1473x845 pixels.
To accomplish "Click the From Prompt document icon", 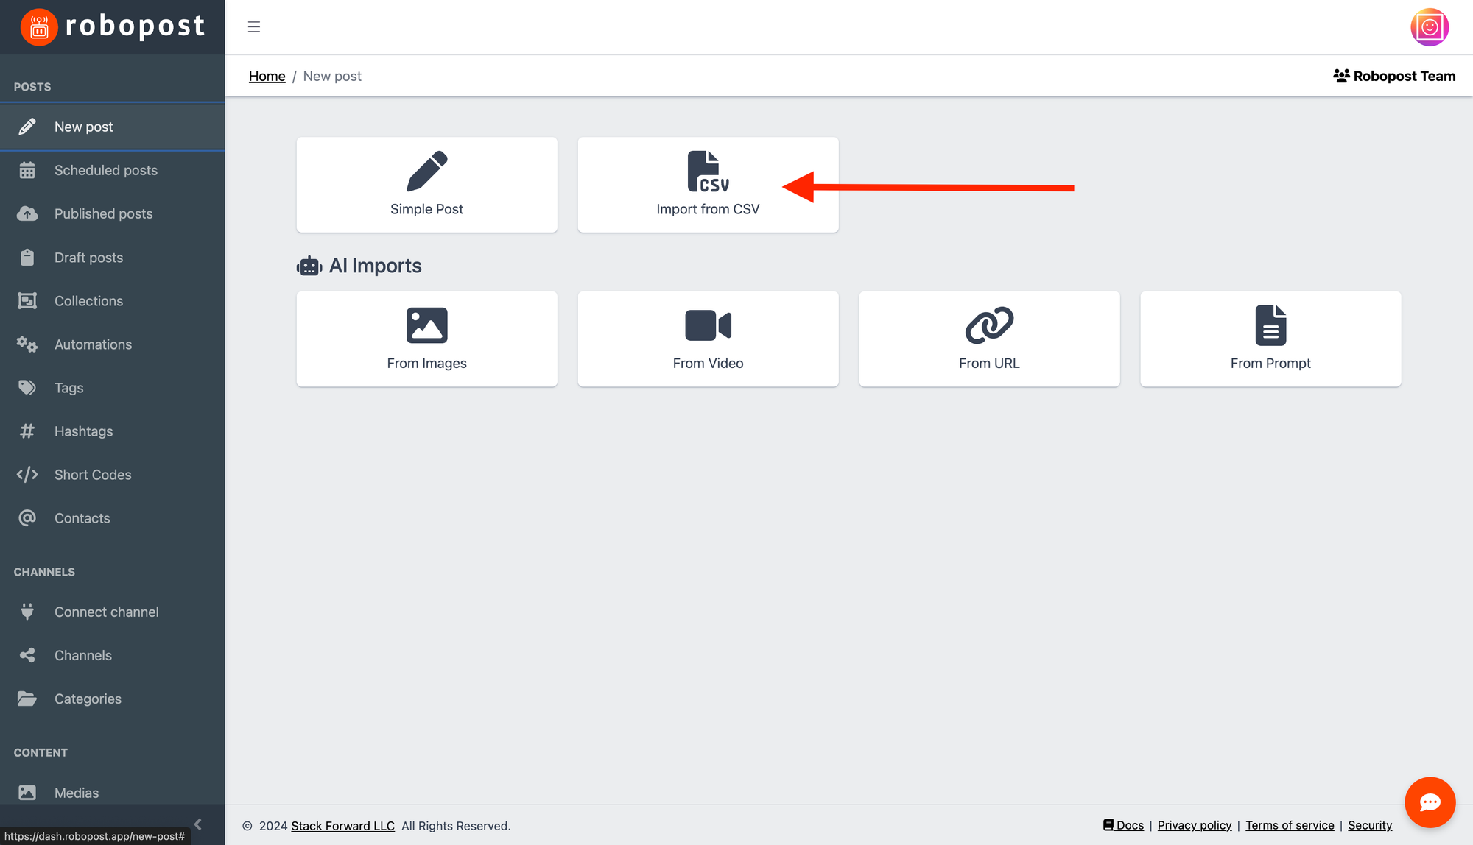I will coord(1270,325).
